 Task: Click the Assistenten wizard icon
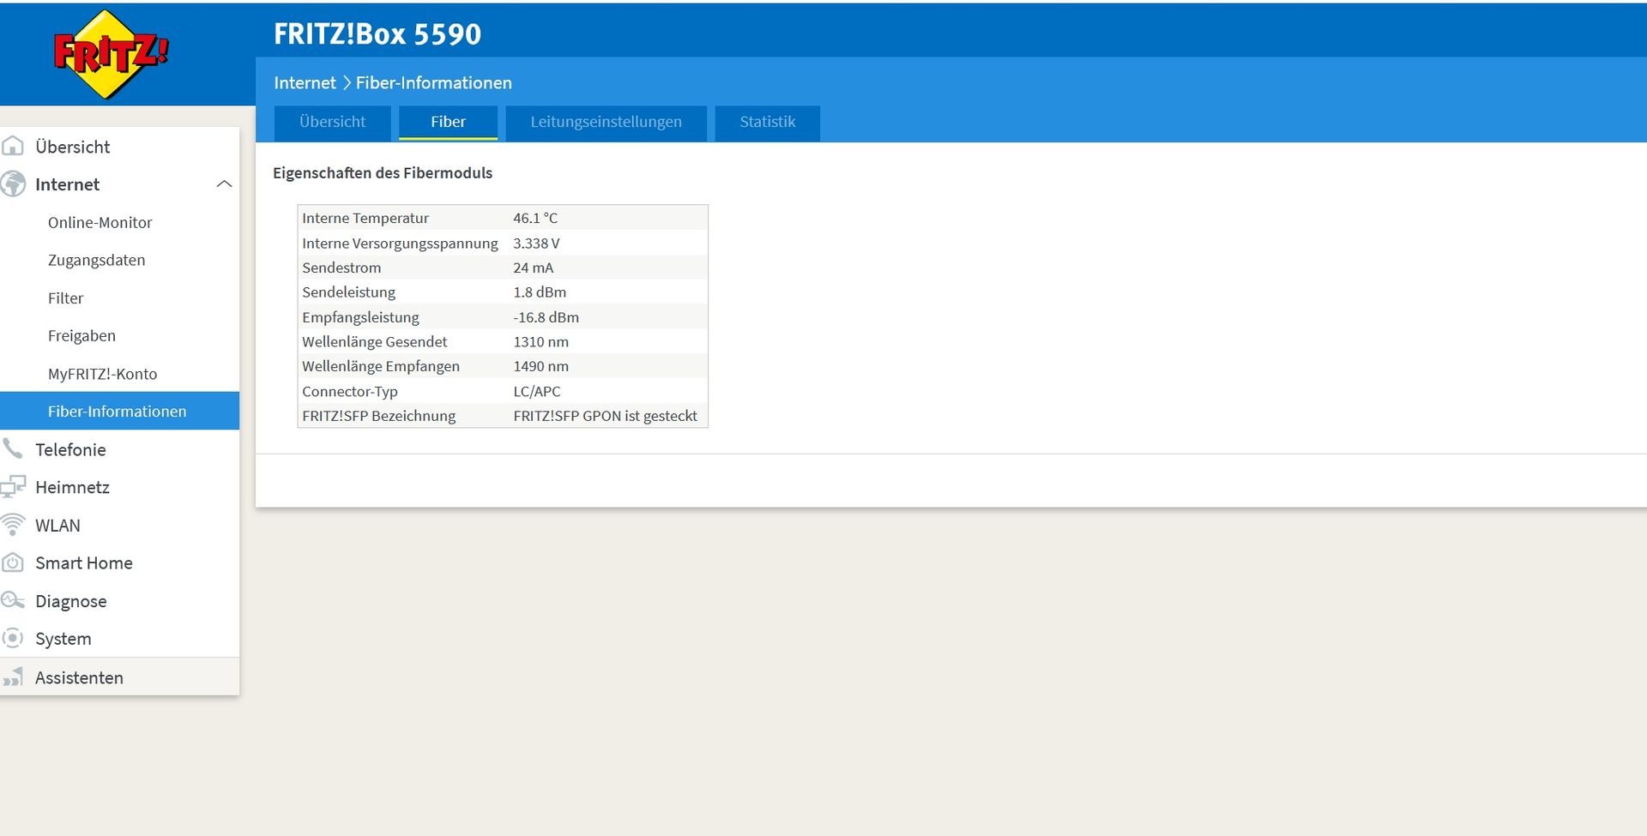coord(13,677)
